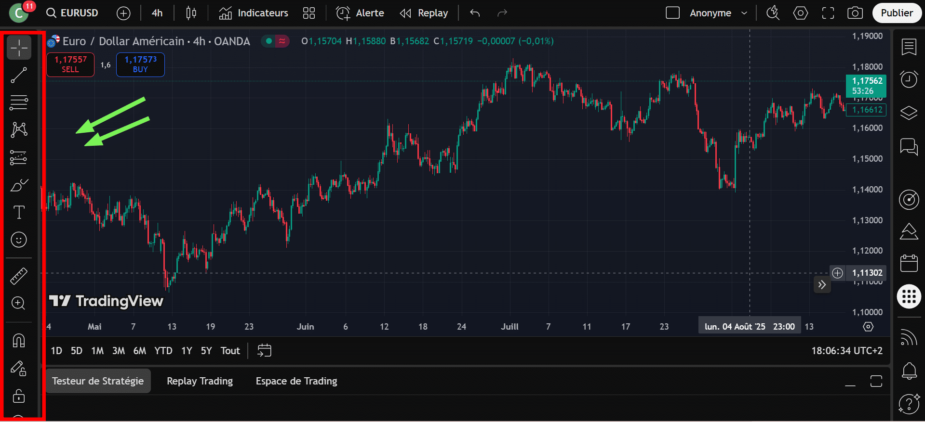The width and height of the screenshot is (925, 422).
Task: Take a chart snapshot with camera icon
Action: [x=855, y=13]
